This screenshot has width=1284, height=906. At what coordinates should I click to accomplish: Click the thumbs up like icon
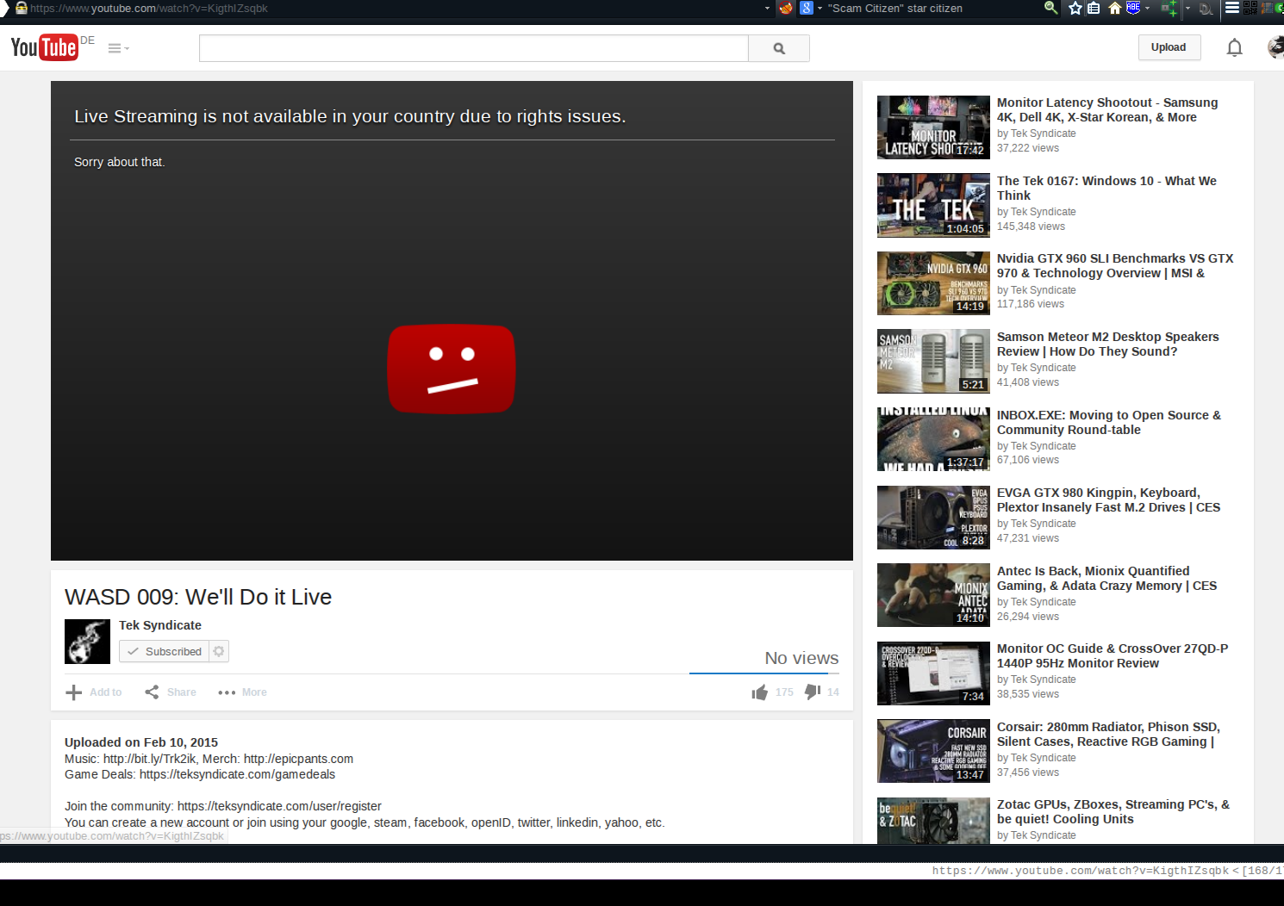point(759,692)
